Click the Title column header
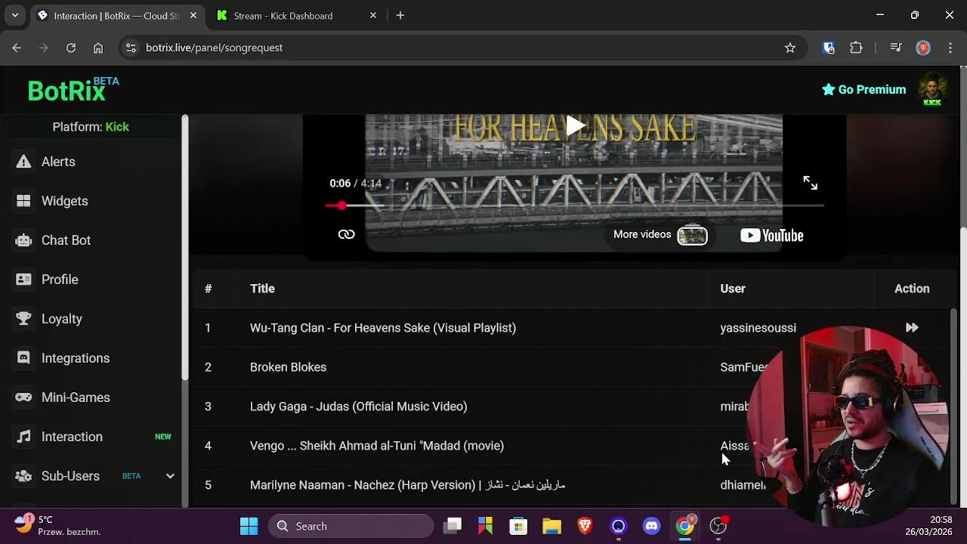This screenshot has height=544, width=967. pyautogui.click(x=262, y=289)
